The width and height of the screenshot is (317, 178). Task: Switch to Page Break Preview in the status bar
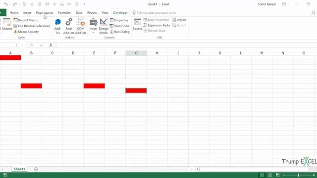(x=277, y=175)
